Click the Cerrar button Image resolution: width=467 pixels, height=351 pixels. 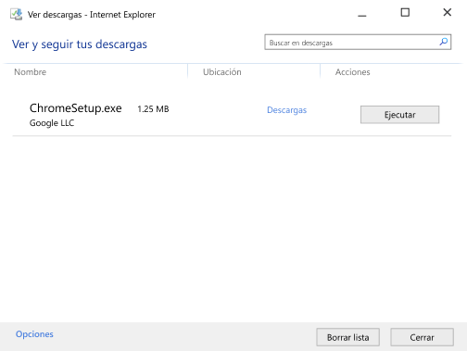click(422, 337)
